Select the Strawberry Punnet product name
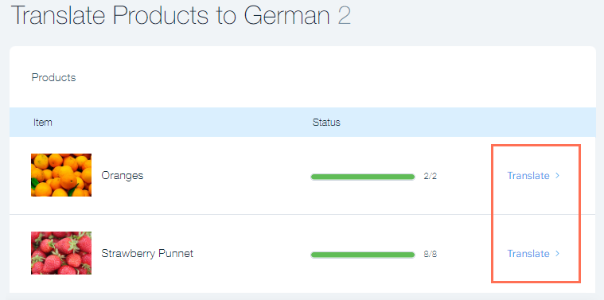Viewport: 604px width, 300px height. (147, 253)
